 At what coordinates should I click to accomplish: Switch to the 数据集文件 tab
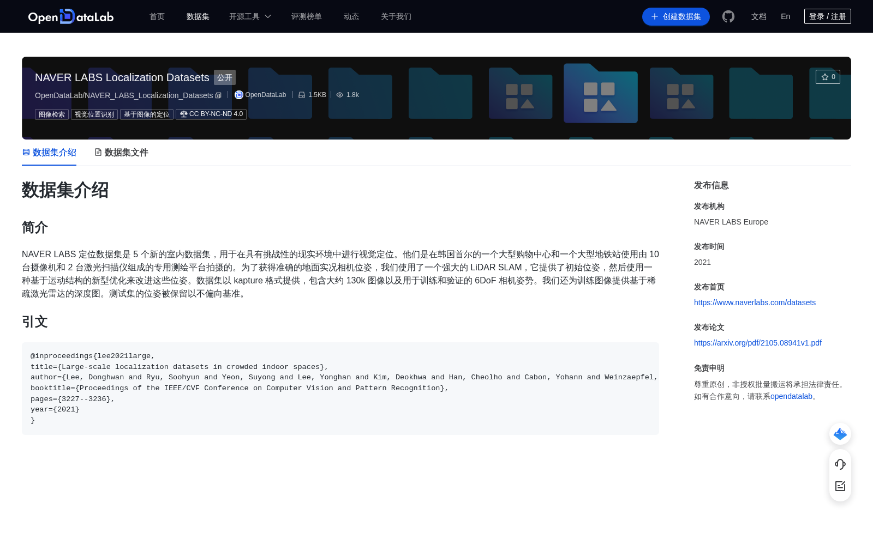click(121, 153)
